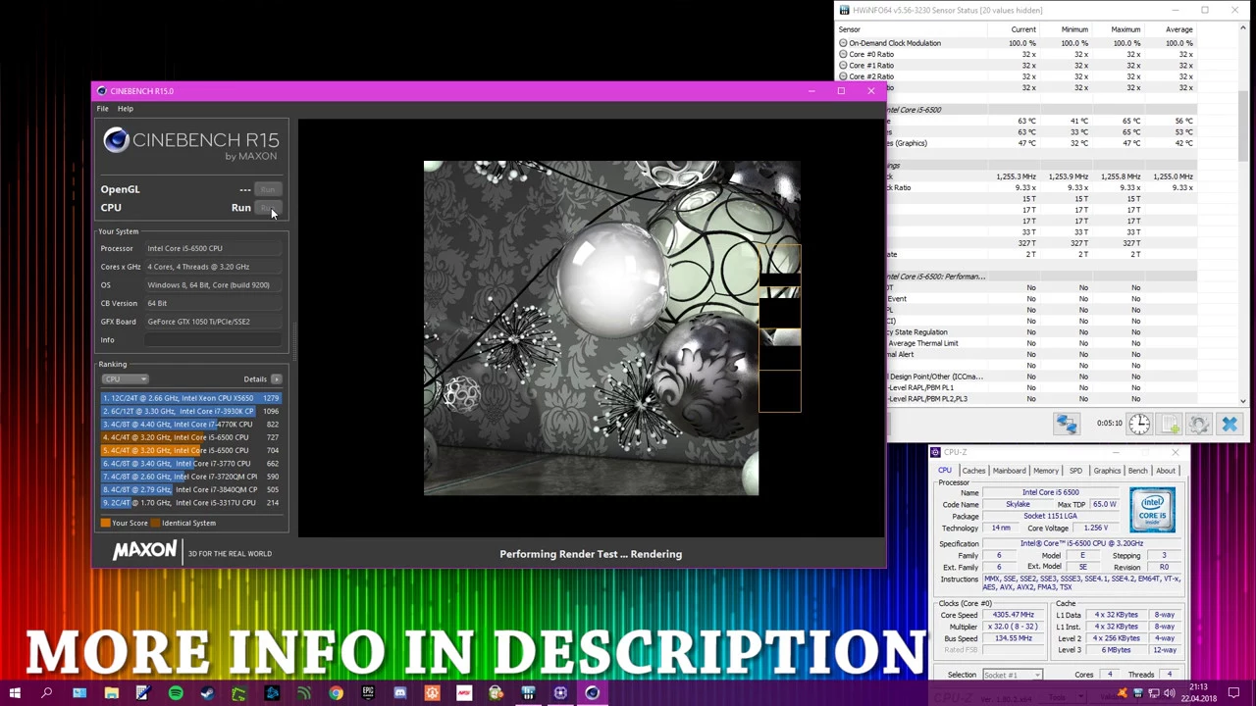The height and width of the screenshot is (706, 1256).
Task: Click the CPU-Z purple taskbar icon
Action: click(x=560, y=693)
